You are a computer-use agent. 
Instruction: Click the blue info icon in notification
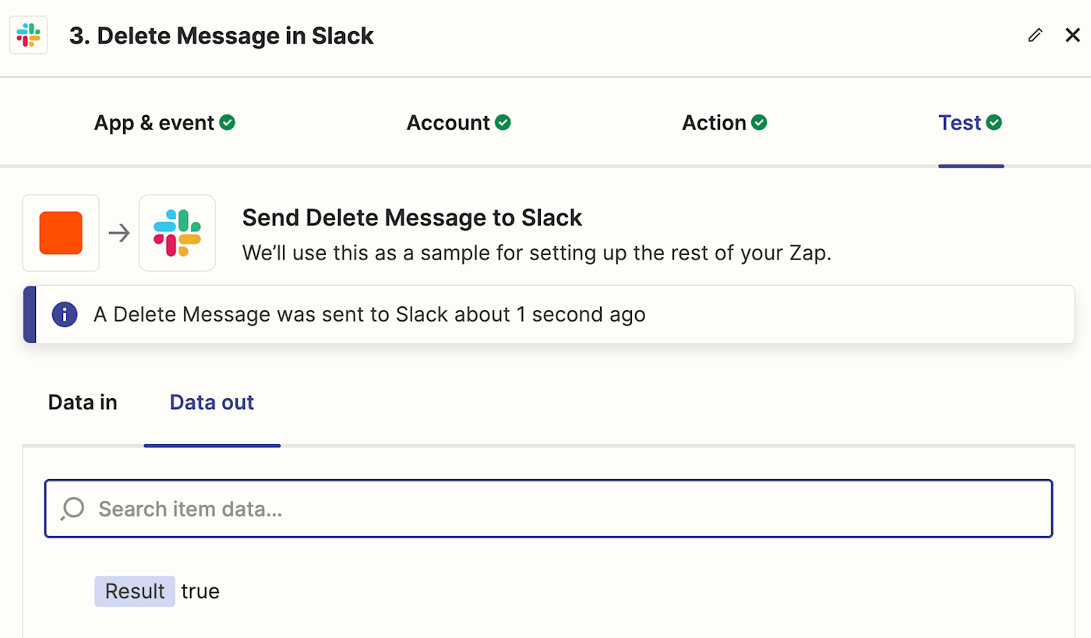[65, 315]
